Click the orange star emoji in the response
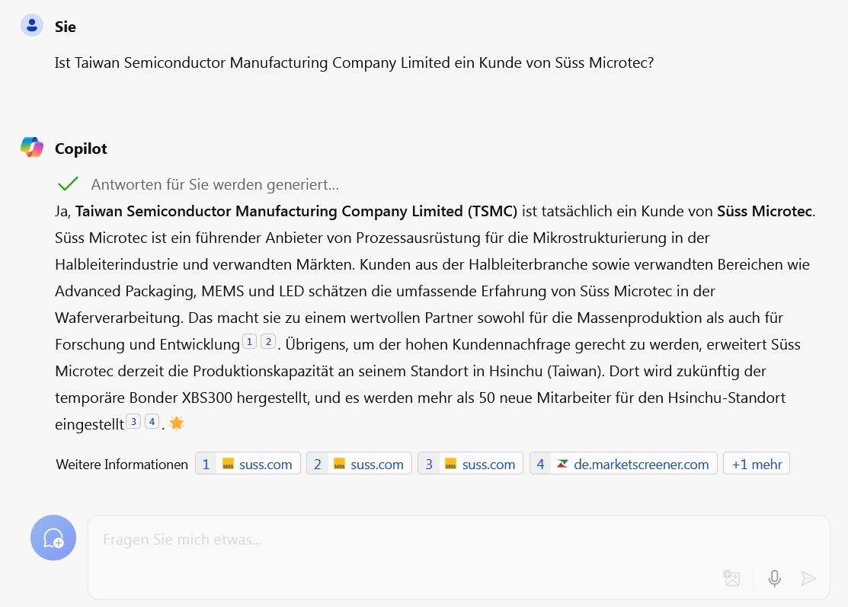848x607 pixels. coord(176,423)
